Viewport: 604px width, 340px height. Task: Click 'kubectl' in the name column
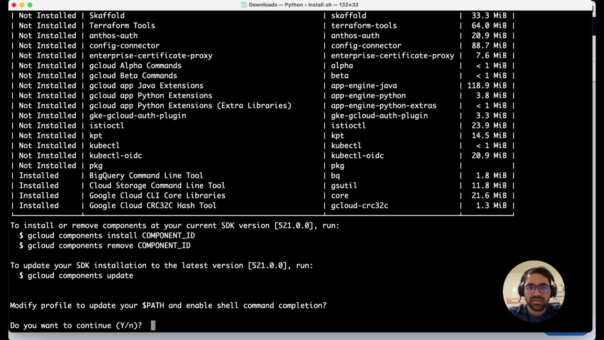tap(104, 145)
